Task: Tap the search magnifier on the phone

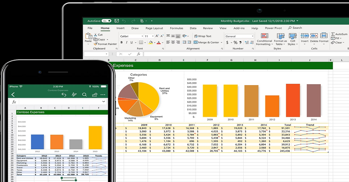Action: [x=84, y=95]
